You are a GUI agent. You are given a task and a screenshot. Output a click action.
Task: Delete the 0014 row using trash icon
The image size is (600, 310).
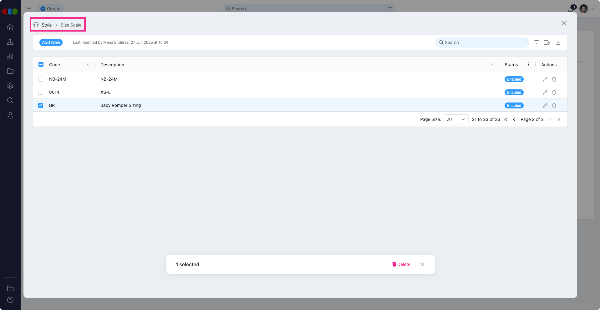coord(554,92)
